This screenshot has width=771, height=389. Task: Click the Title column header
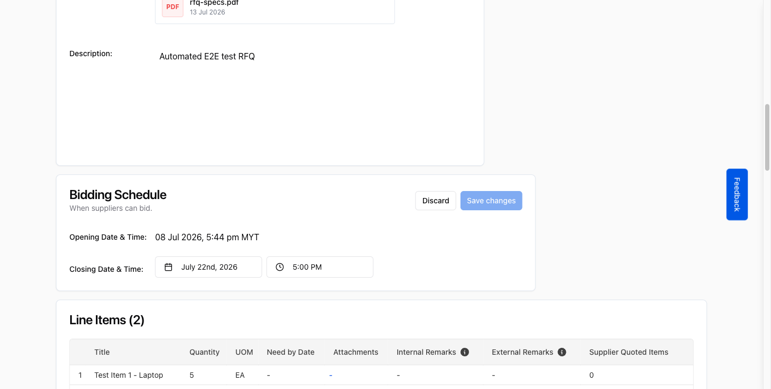102,352
